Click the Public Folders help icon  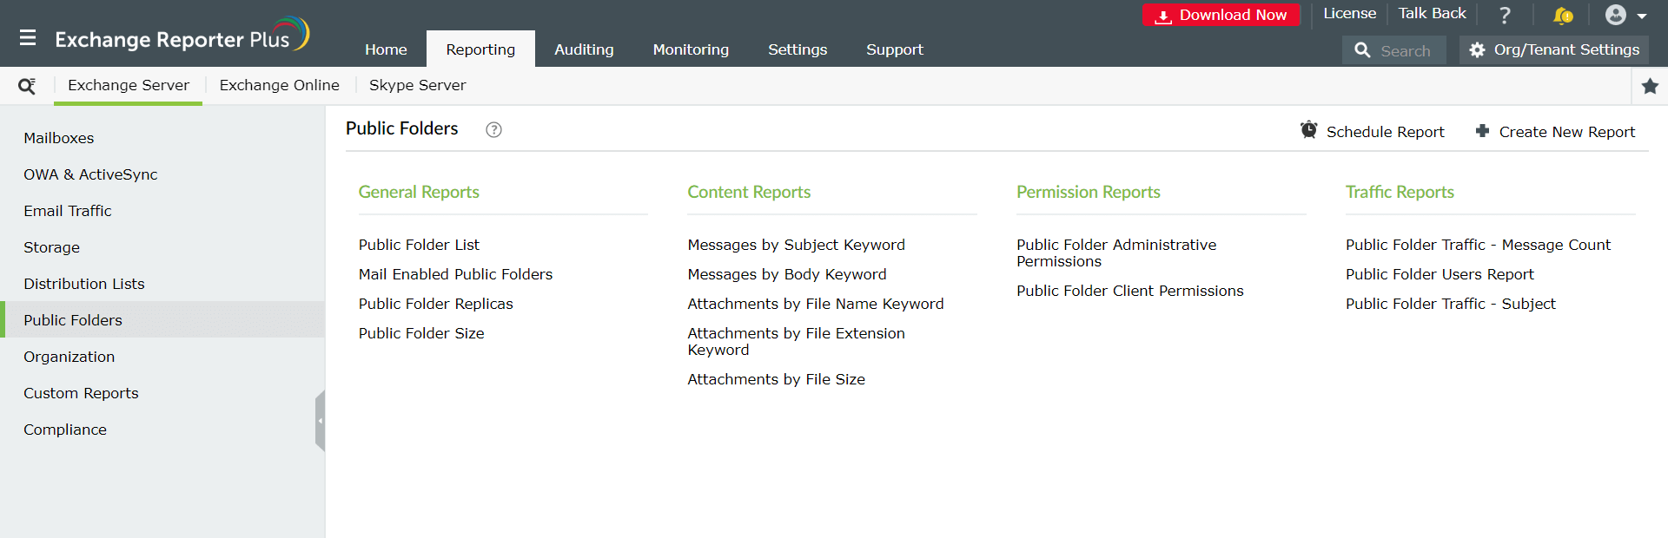(493, 129)
